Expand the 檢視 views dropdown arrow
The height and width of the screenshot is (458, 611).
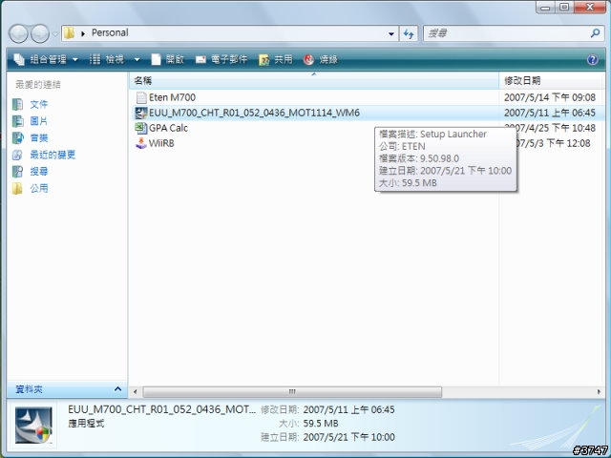point(137,59)
